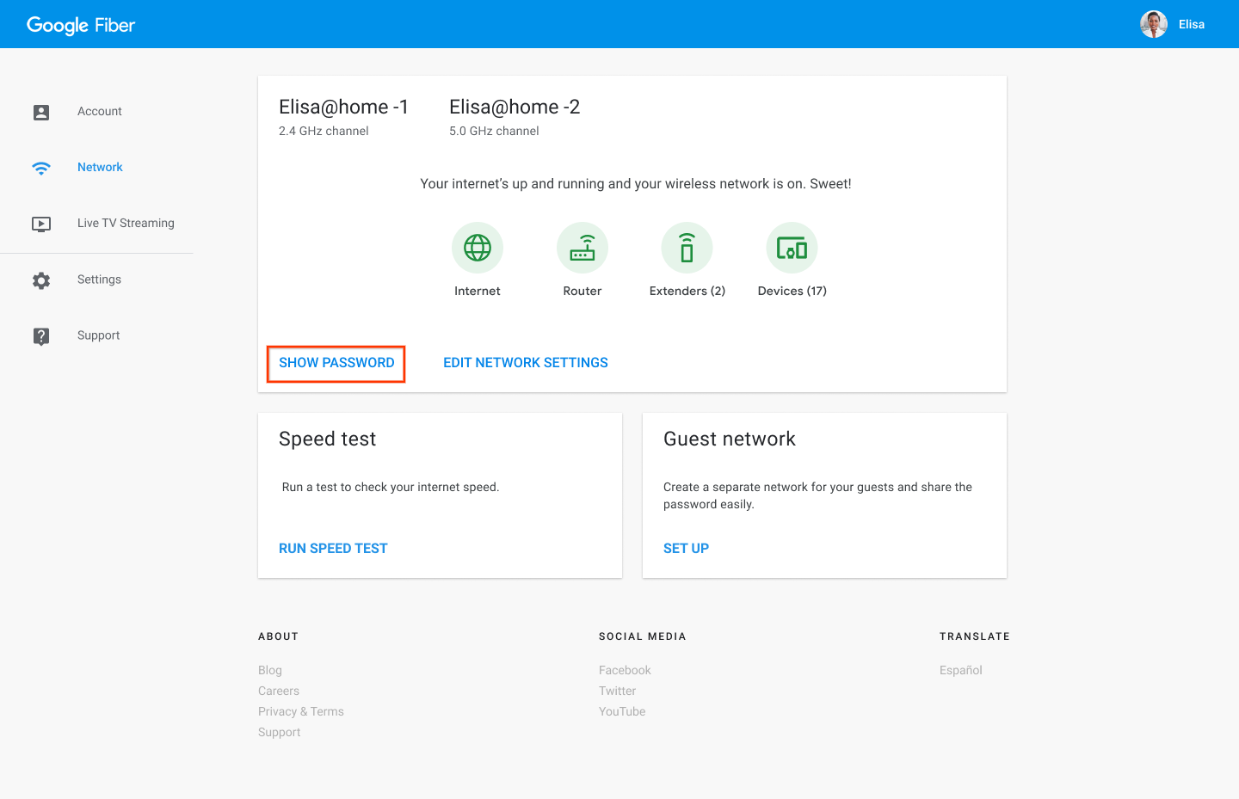Open the Devices icon
This screenshot has height=799, width=1239.
pos(792,248)
